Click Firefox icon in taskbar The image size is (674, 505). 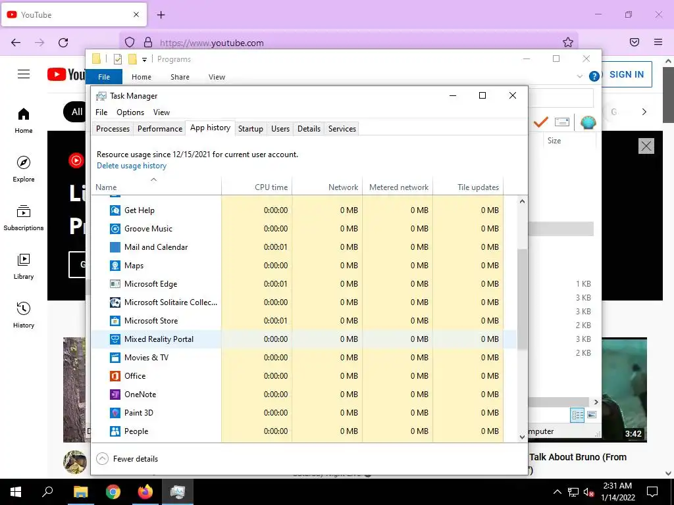145,492
